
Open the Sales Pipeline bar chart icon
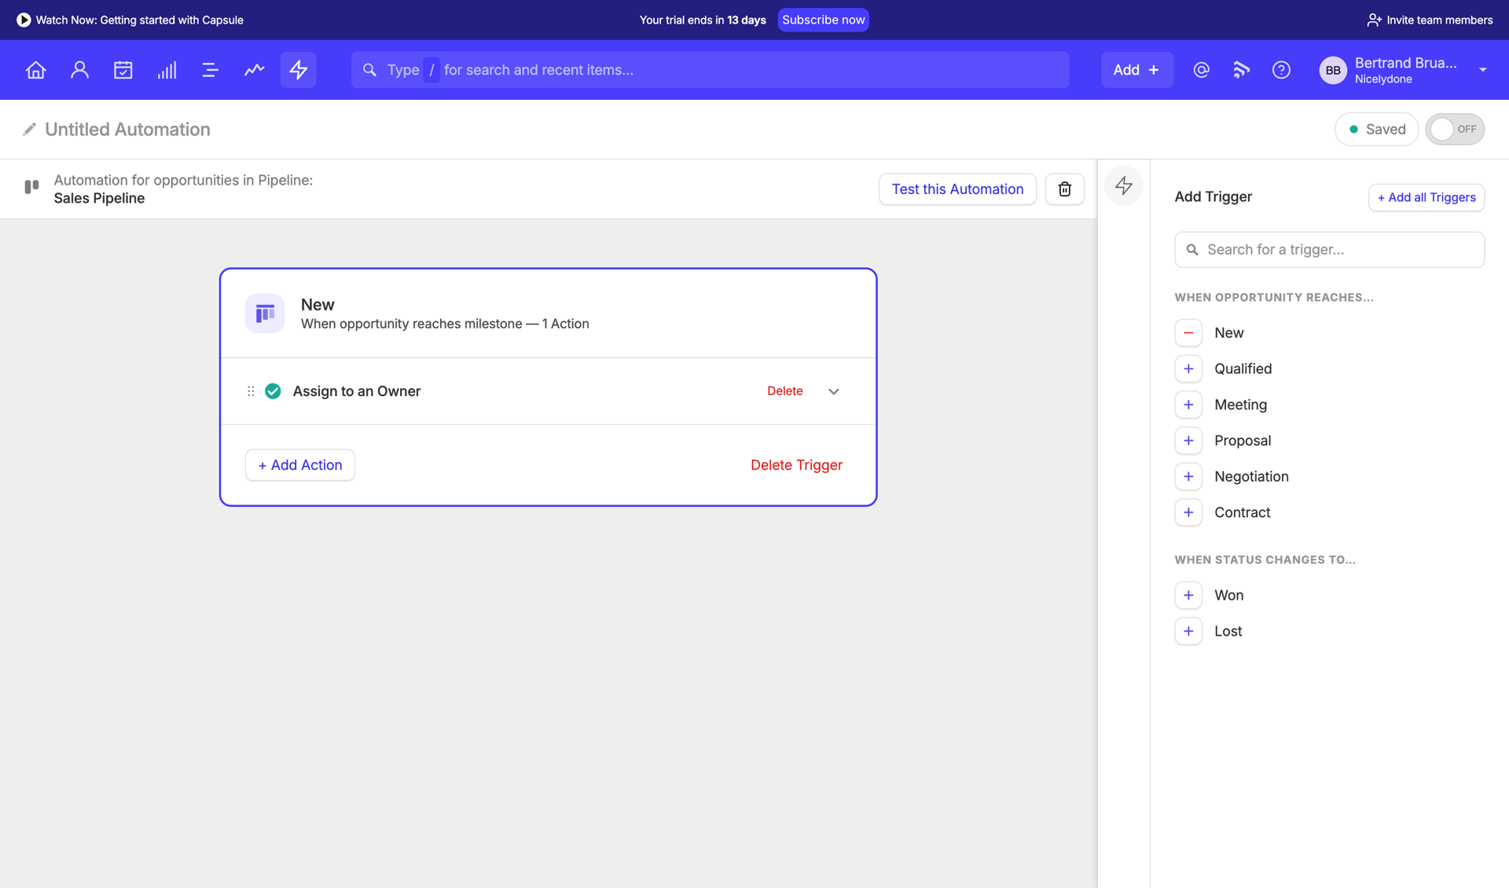pos(167,70)
